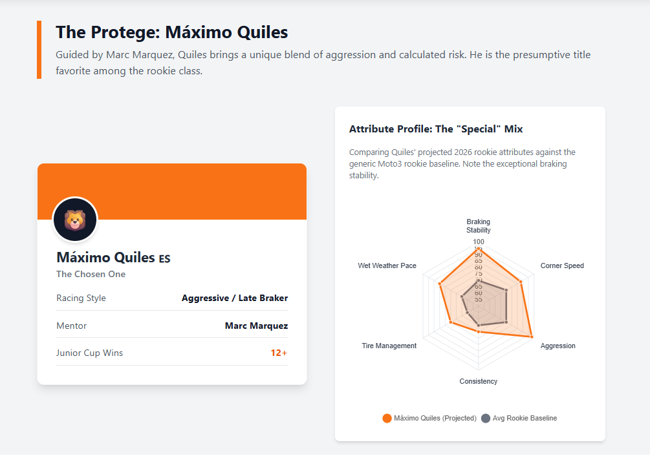Click the orange Braking Stability data point
Viewport: 650px width, 458px height.
479,249
